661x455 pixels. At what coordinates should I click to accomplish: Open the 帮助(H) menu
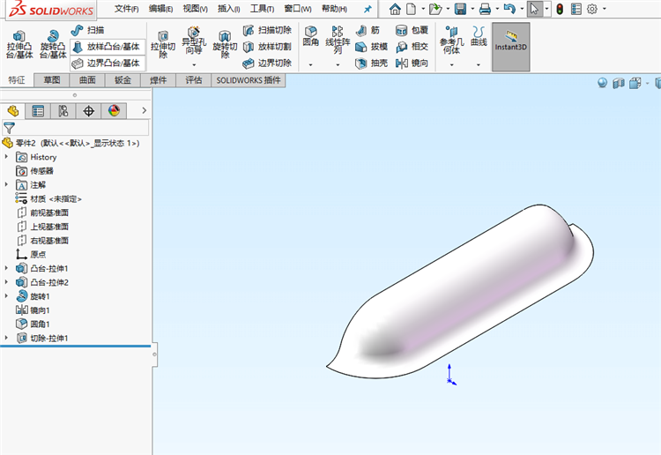pos(334,9)
